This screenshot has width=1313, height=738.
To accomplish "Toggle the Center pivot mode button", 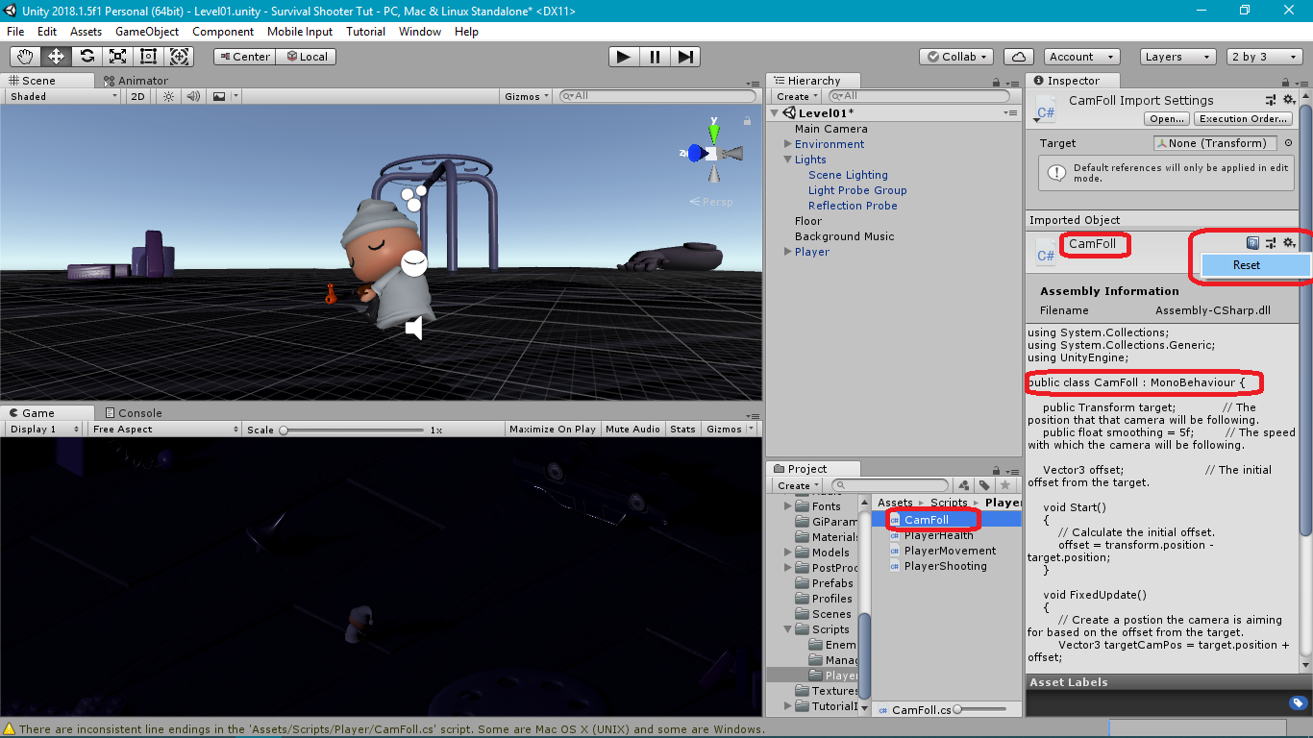I will [x=244, y=57].
